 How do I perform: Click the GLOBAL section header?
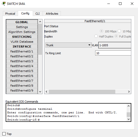(22, 22)
